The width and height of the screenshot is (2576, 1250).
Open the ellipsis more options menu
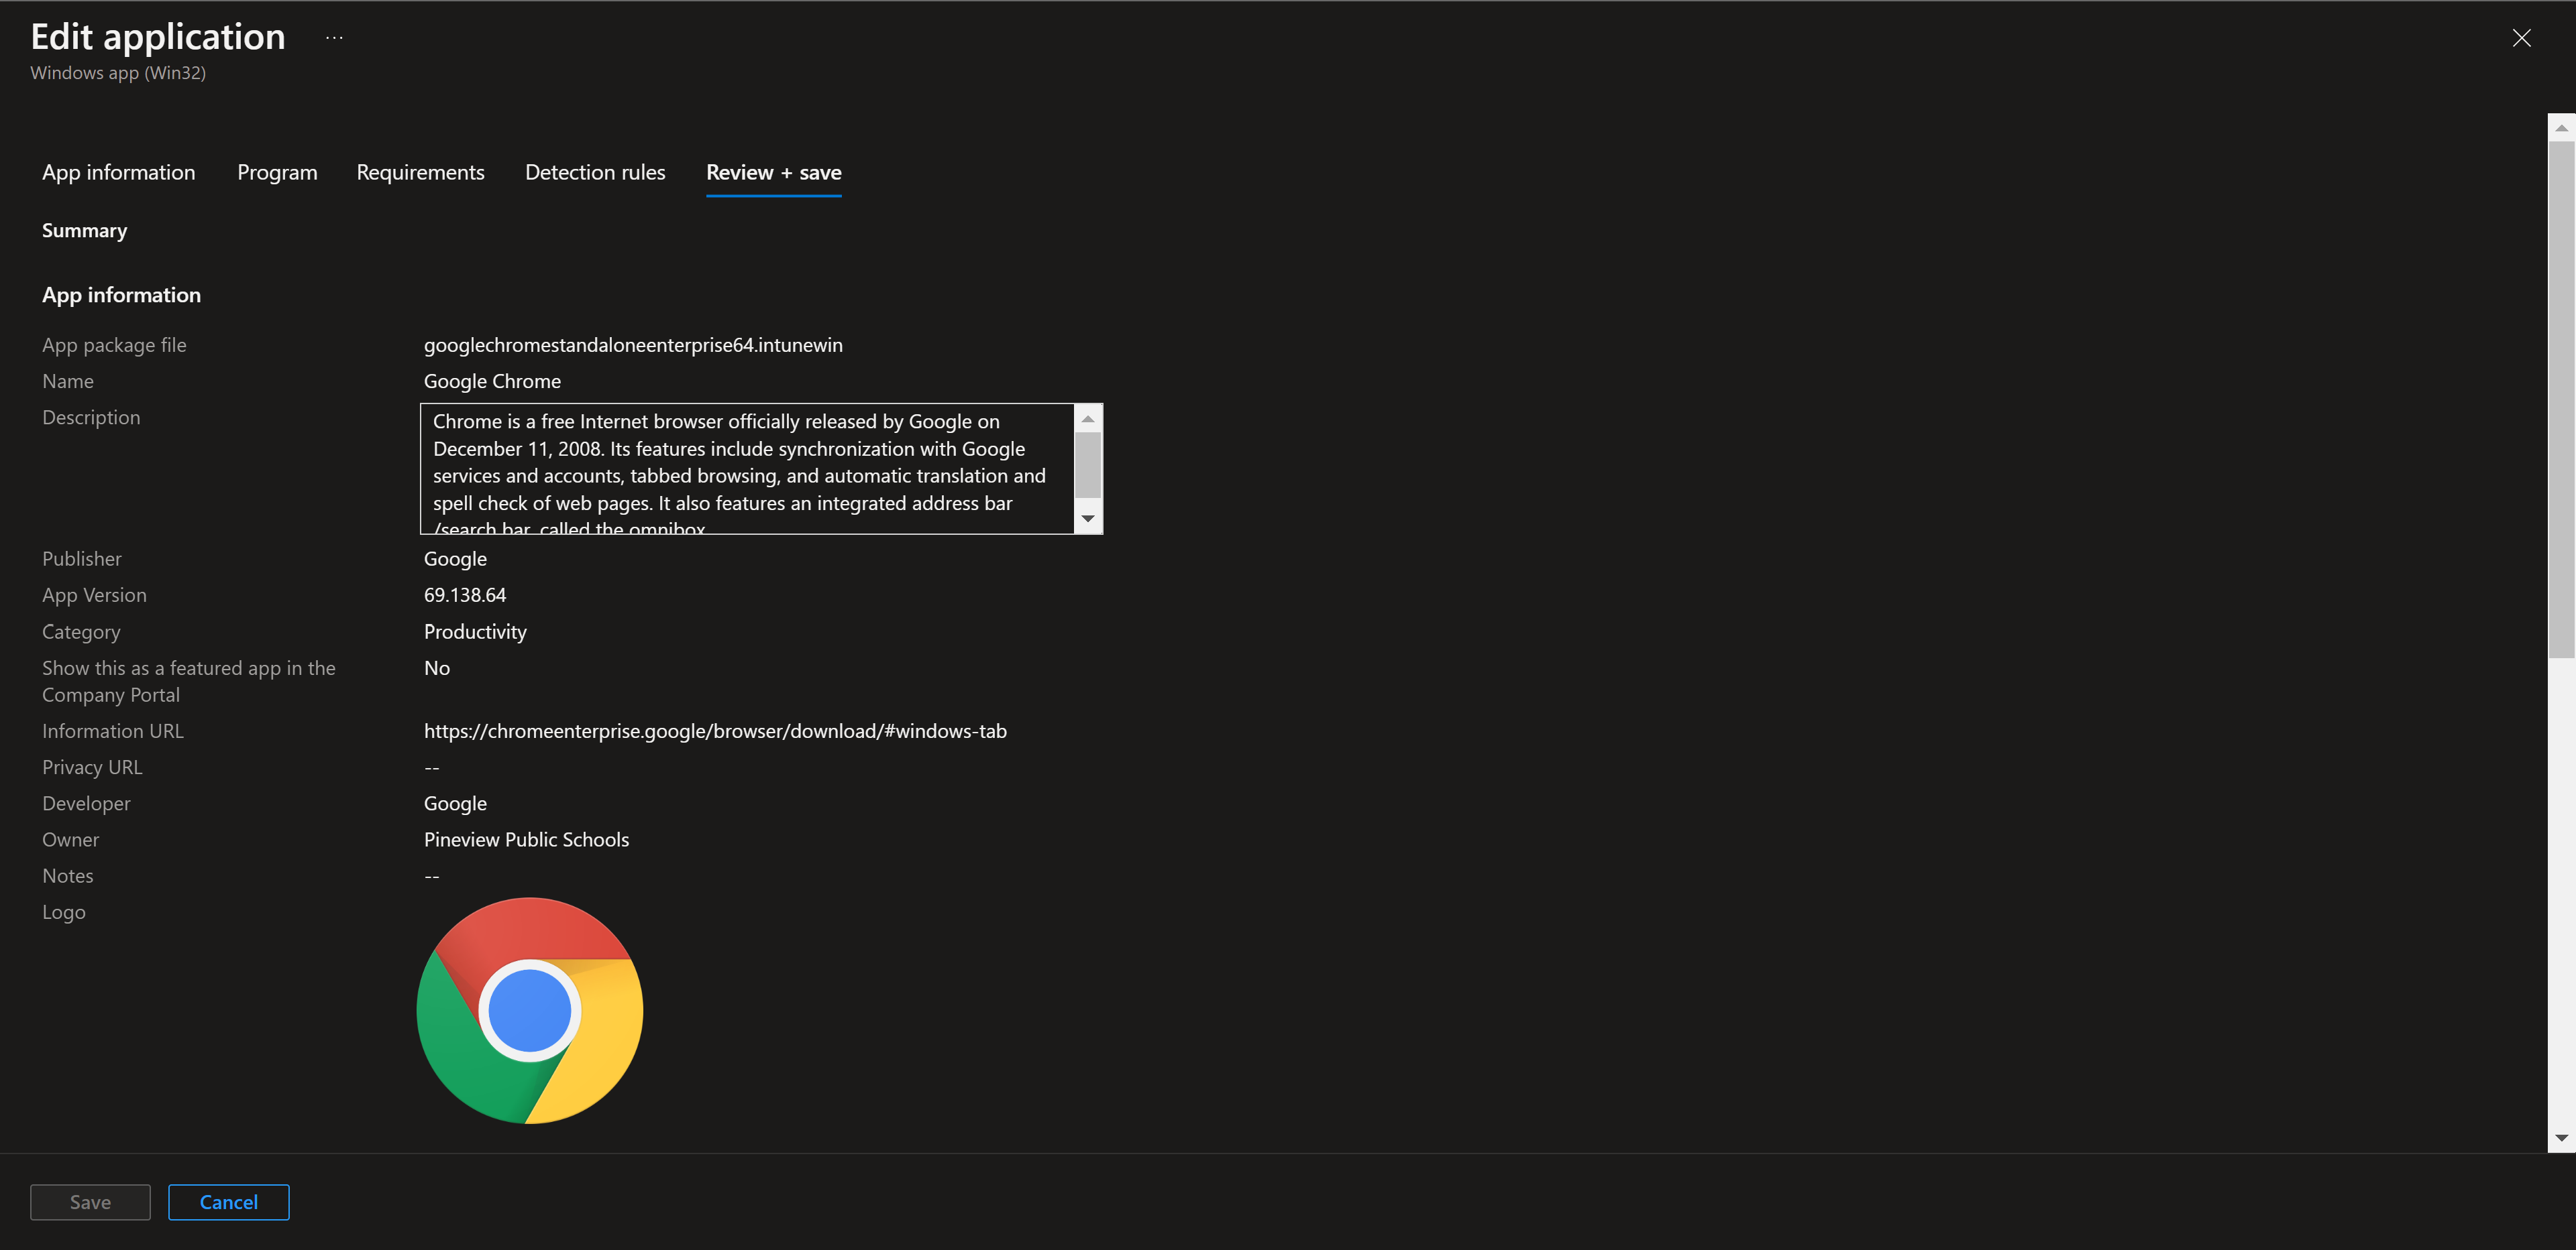pyautogui.click(x=334, y=38)
